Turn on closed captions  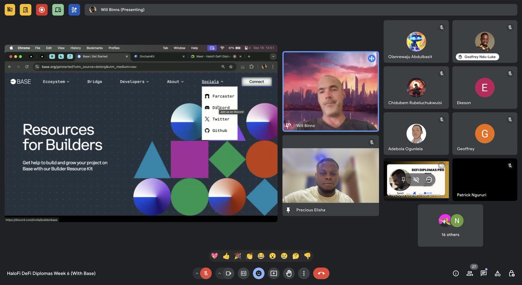244,273
